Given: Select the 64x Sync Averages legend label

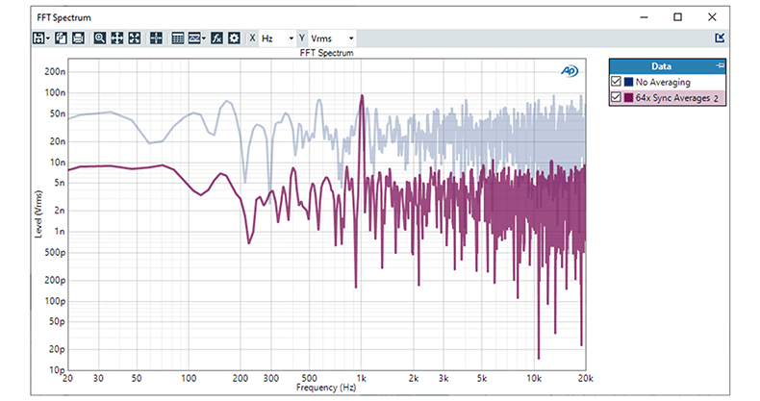Looking at the screenshot, I should point(675,98).
